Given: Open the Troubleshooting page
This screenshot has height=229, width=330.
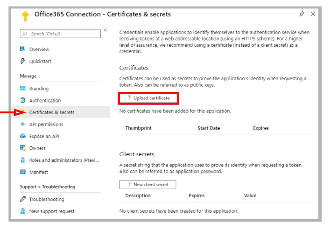Looking at the screenshot, I should tap(47, 199).
